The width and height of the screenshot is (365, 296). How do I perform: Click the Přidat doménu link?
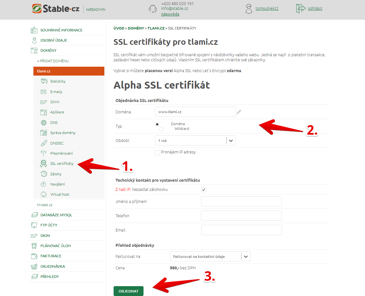[53, 61]
